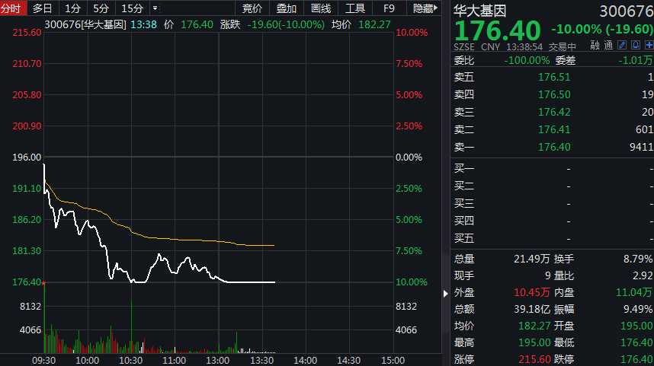
Task: Select the 5分 five-minute chart tab
Action: [101, 8]
